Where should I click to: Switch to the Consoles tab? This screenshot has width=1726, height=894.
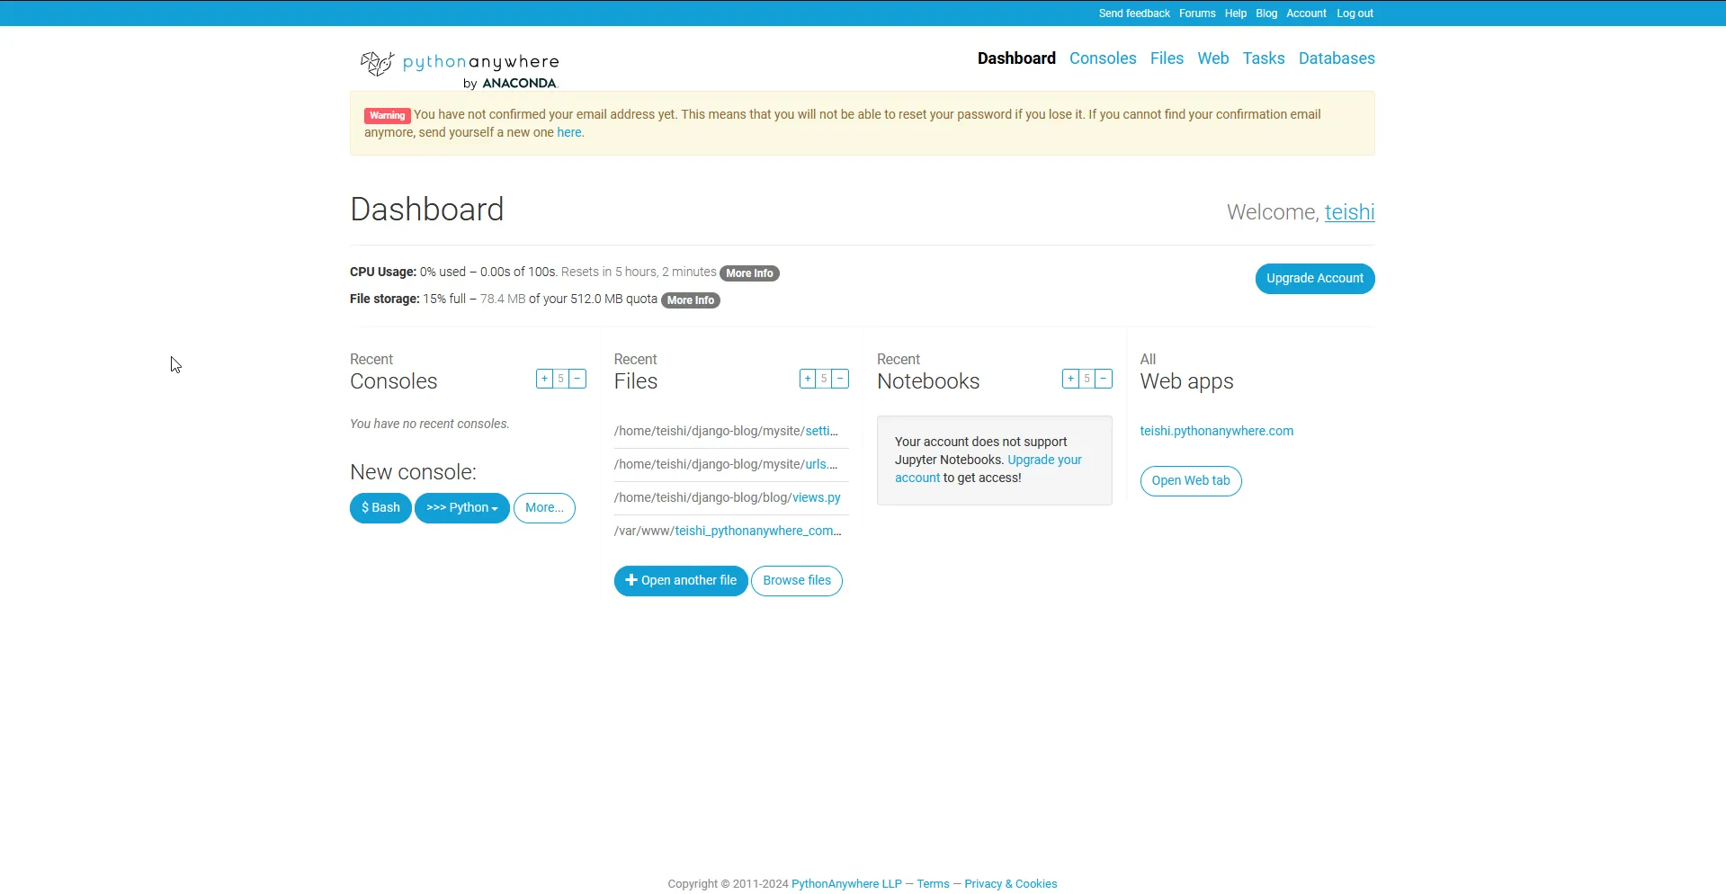(x=1103, y=58)
